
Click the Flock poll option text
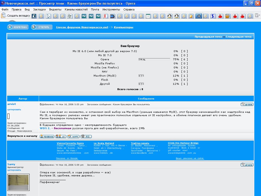tap(105, 80)
